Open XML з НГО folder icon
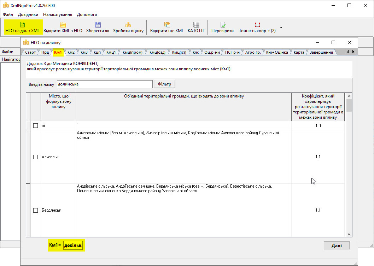Screen dimensions: 374x266 [63, 25]
